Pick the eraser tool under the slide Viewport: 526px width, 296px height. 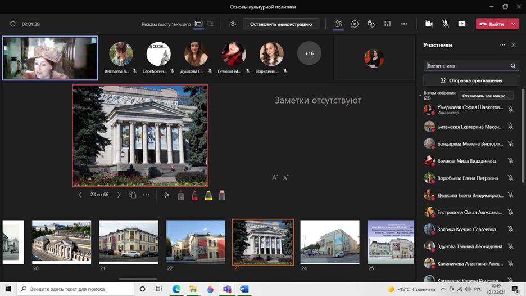222,195
